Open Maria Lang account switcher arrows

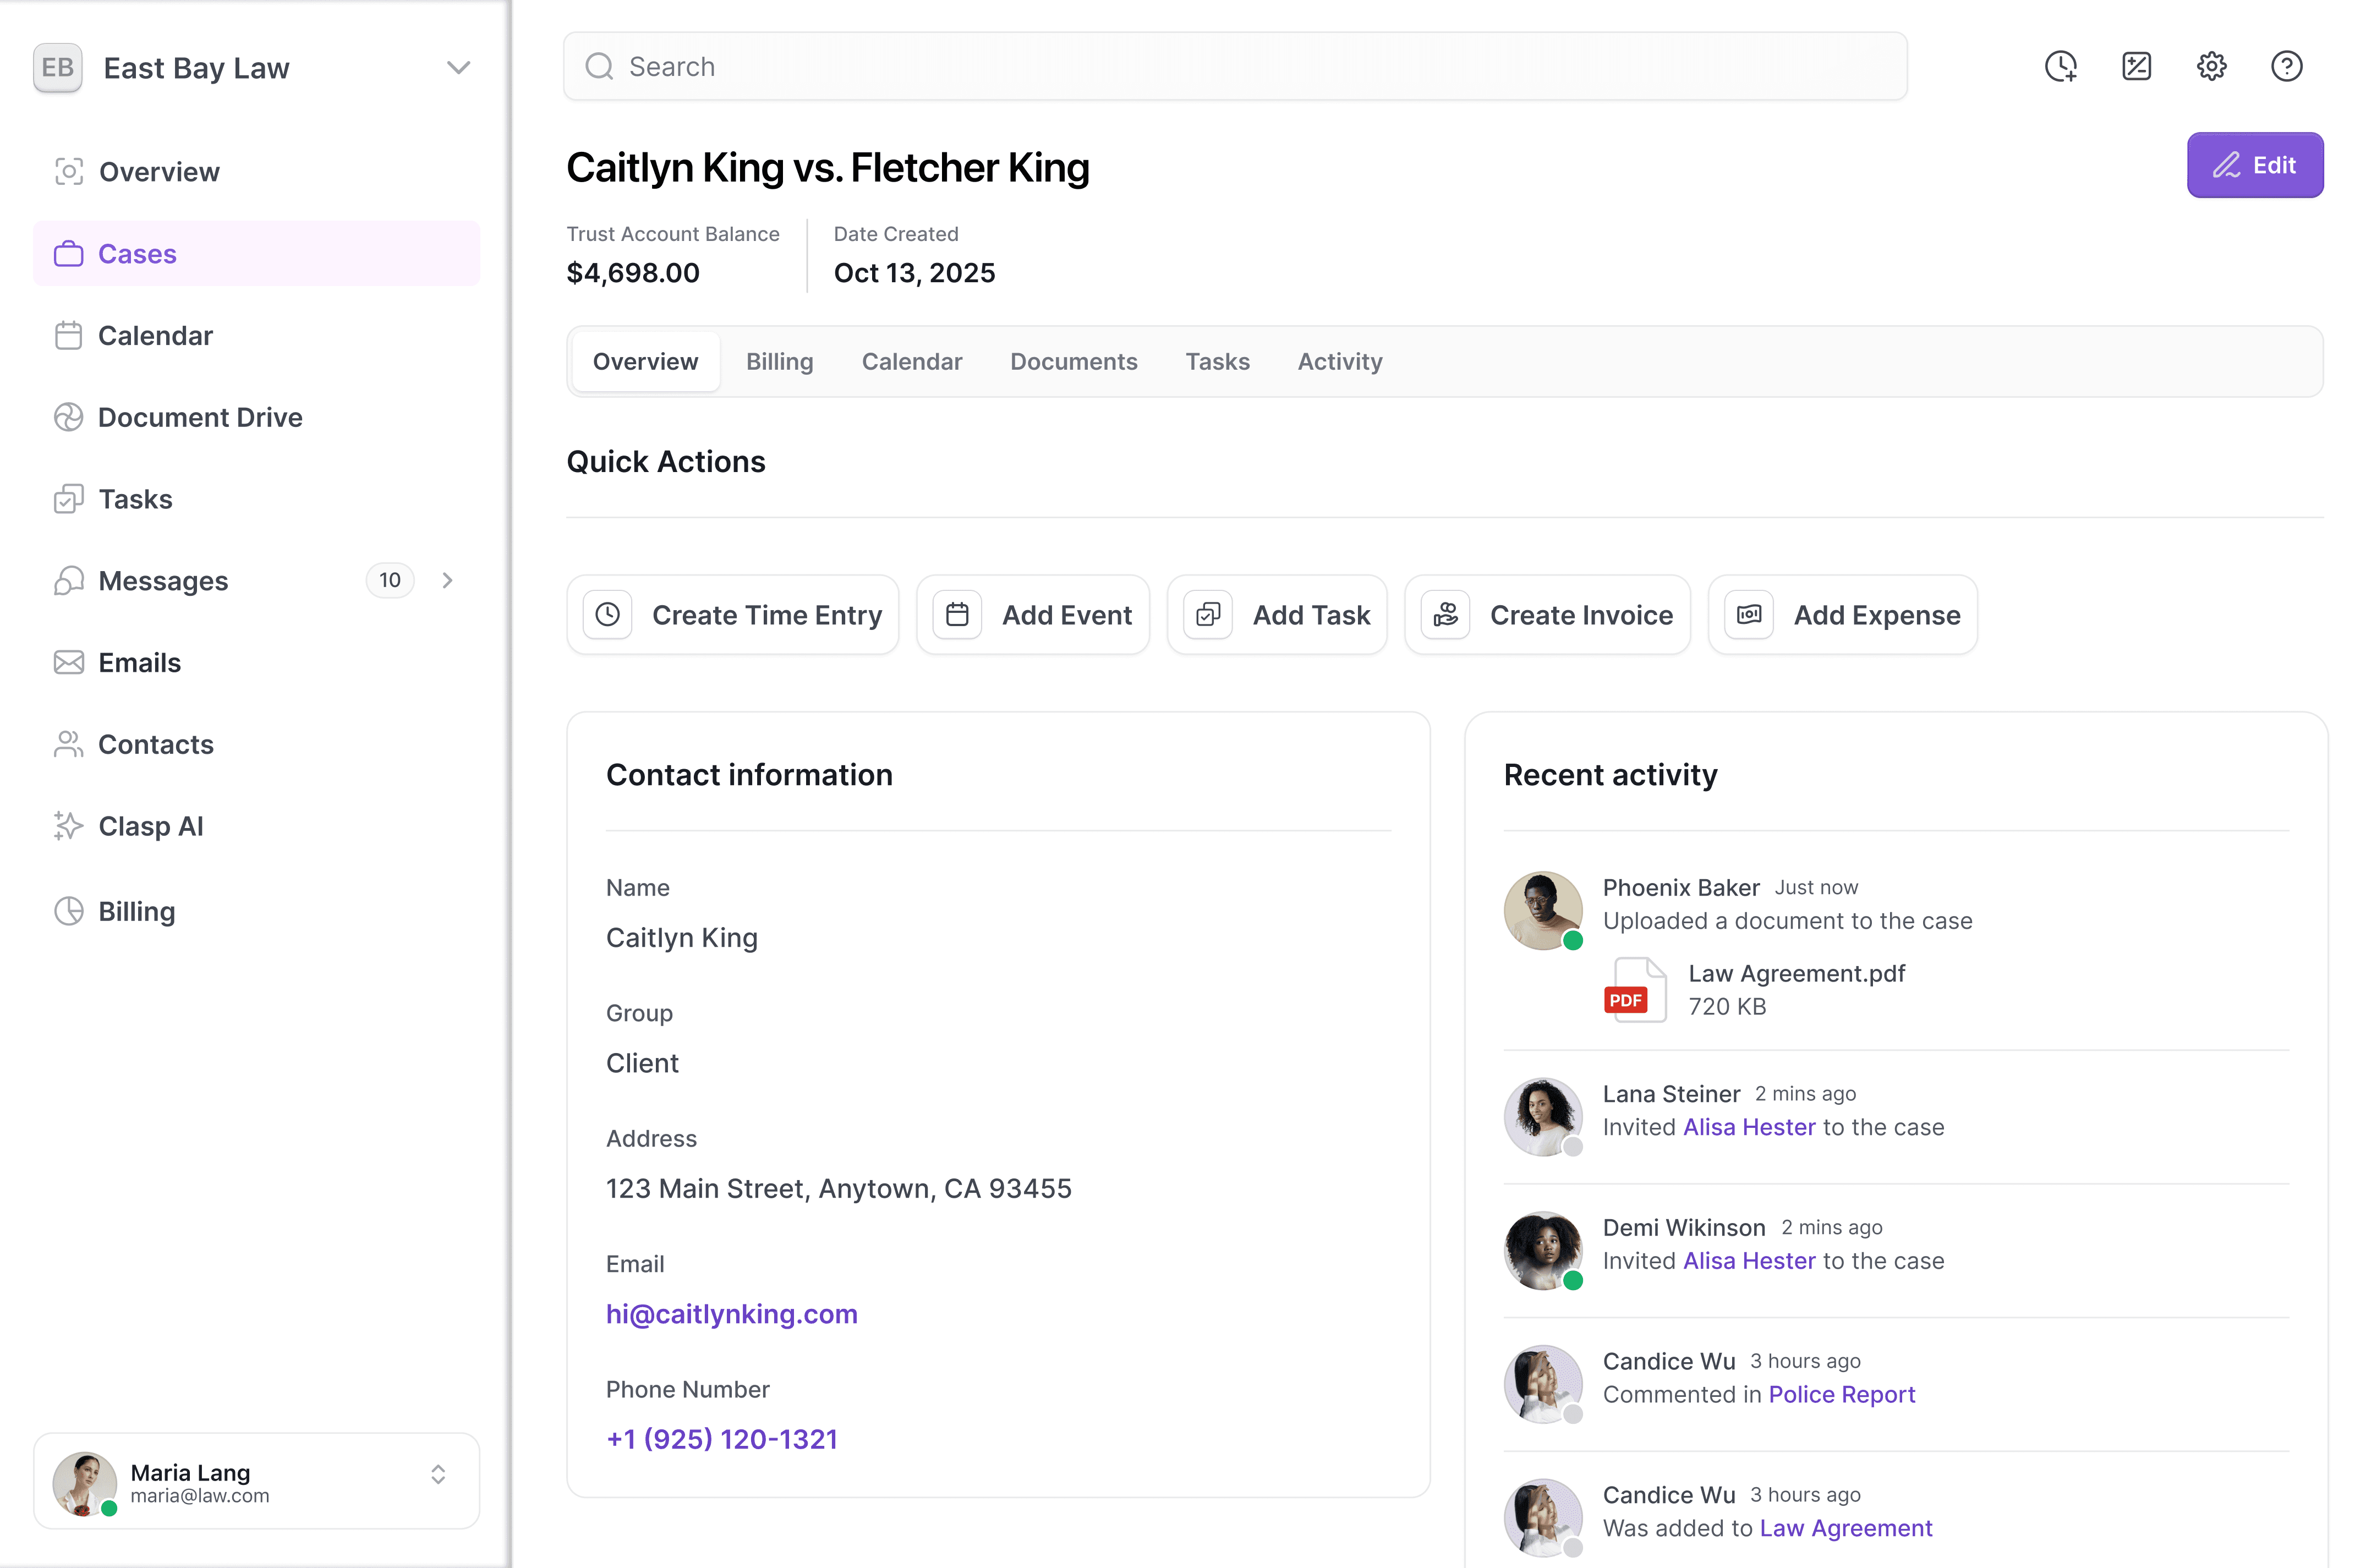click(438, 1475)
